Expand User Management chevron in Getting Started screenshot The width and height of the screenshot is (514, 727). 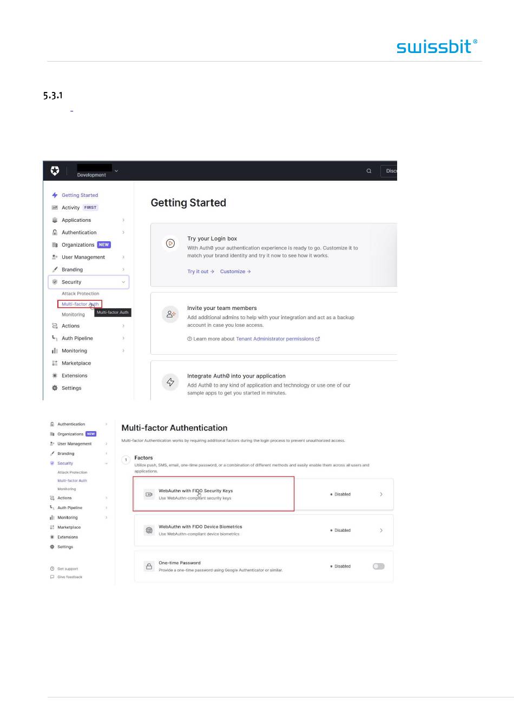[x=123, y=257]
